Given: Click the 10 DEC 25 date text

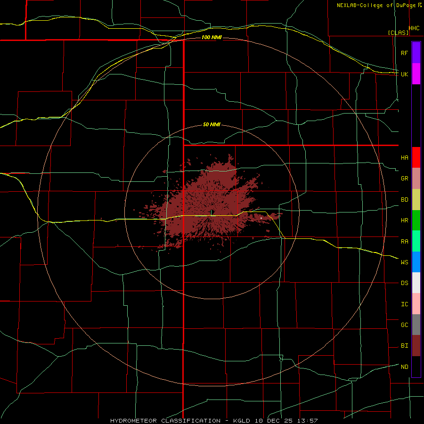Looking at the screenshot, I should pyautogui.click(x=274, y=421).
